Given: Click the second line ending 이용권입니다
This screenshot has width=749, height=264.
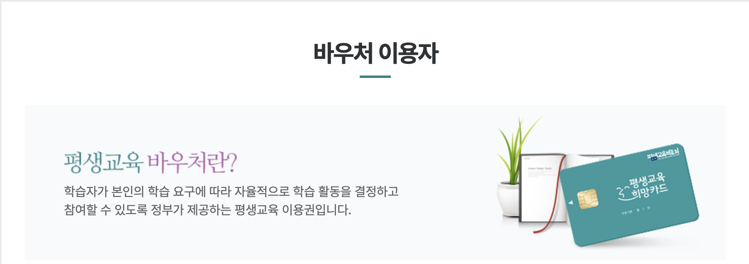Looking at the screenshot, I should tap(207, 210).
